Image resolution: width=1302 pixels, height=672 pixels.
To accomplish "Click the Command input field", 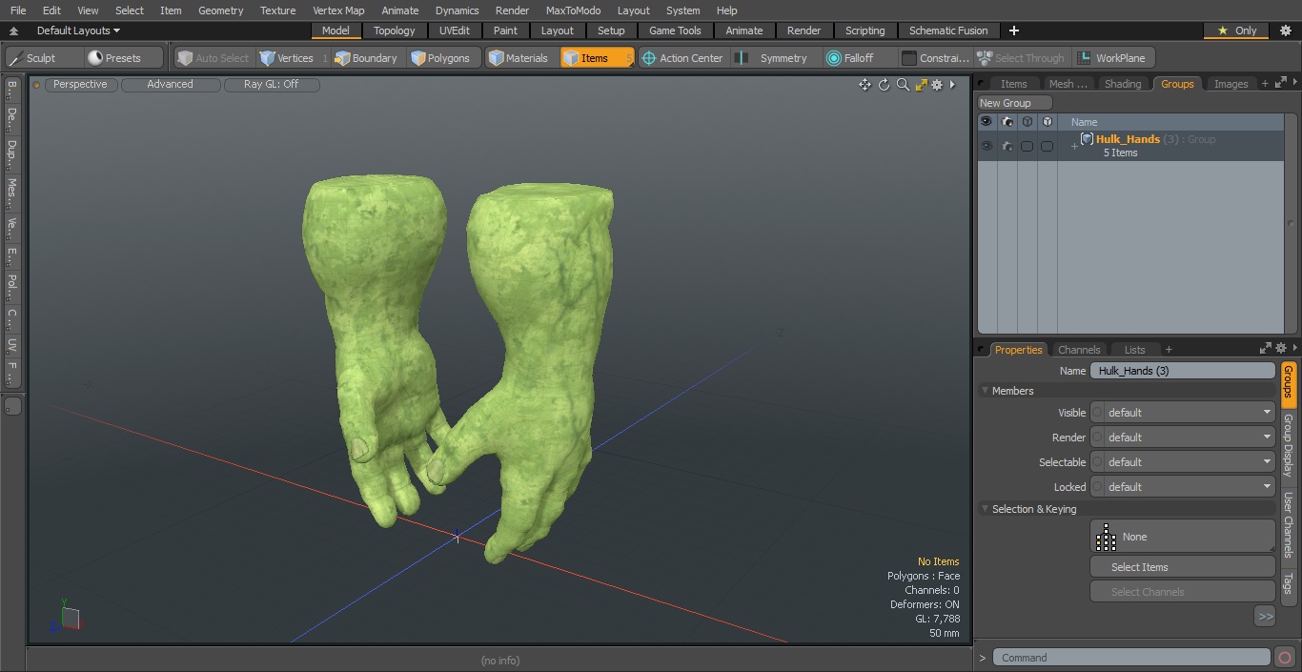I will coord(1131,658).
